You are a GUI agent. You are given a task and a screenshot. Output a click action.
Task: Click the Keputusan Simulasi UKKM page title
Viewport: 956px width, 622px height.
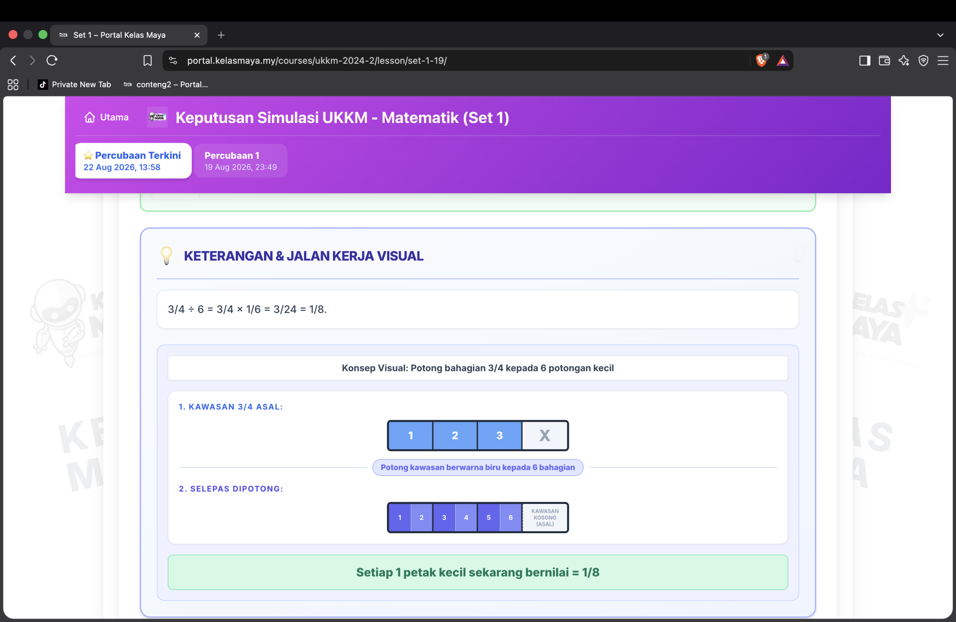[x=342, y=118]
